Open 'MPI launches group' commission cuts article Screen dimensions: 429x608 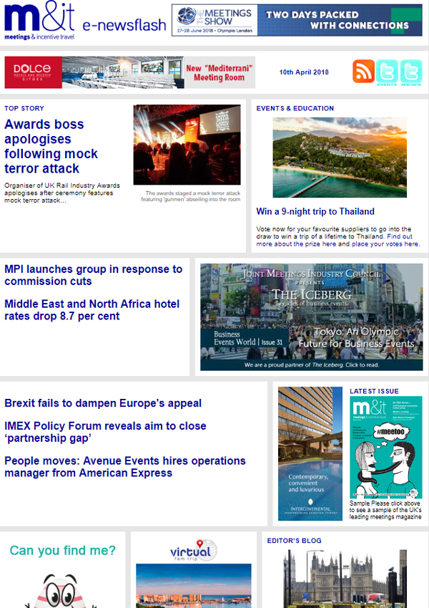[x=93, y=275]
